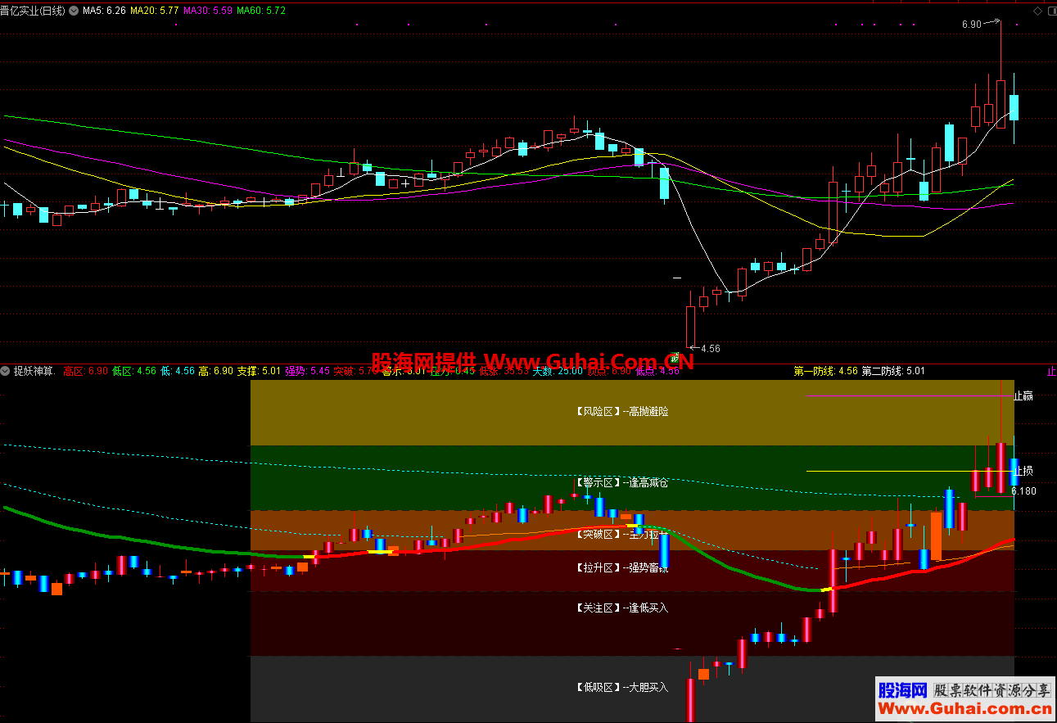
Task: Click the 【风险区】--高抛避险 zone label
Action: 621,411
